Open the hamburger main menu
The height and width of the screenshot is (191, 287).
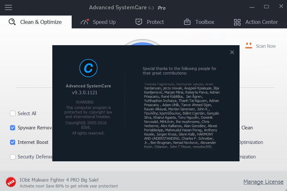tap(8, 7)
